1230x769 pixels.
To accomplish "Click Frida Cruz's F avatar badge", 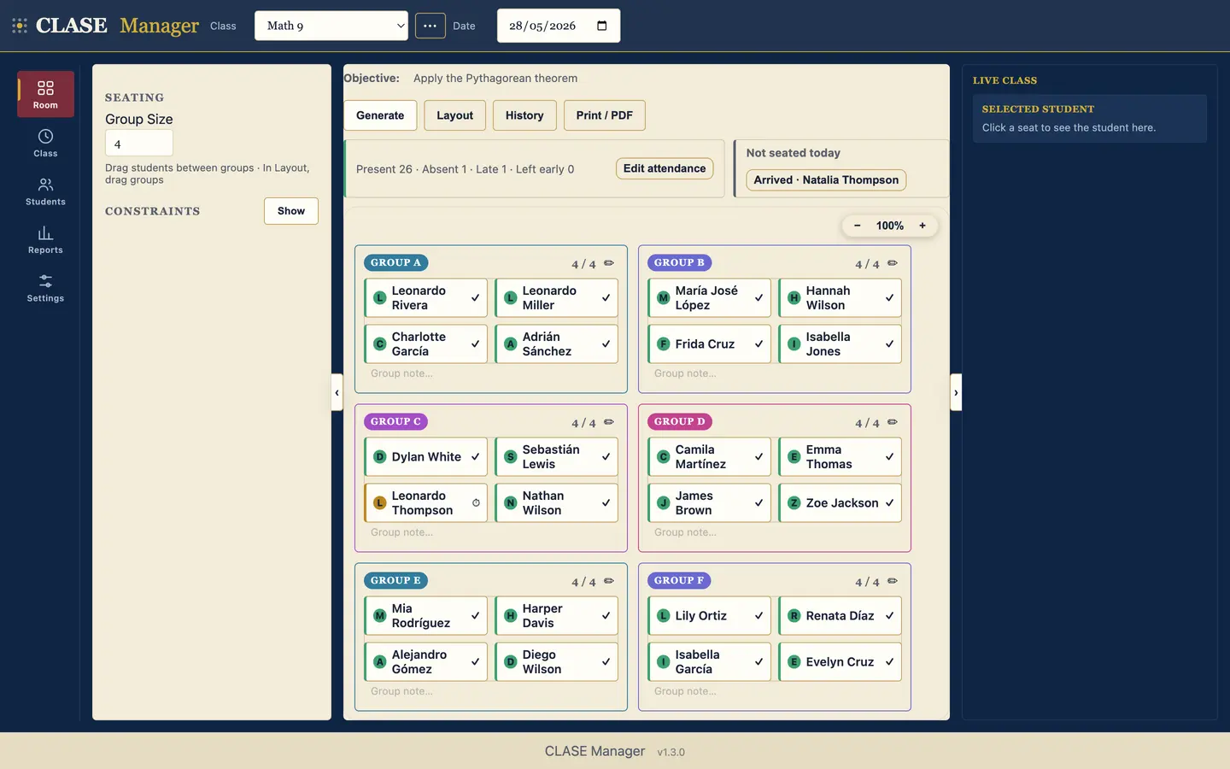I will pos(663,344).
